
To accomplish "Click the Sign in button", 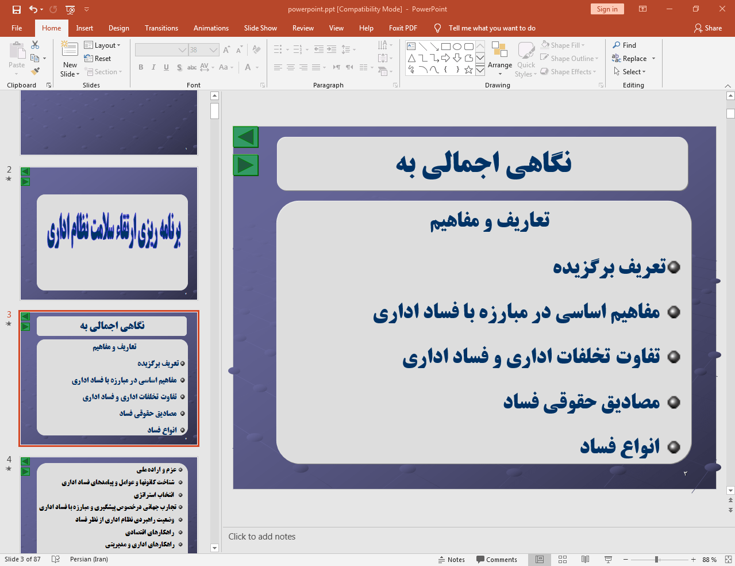I will pos(607,9).
